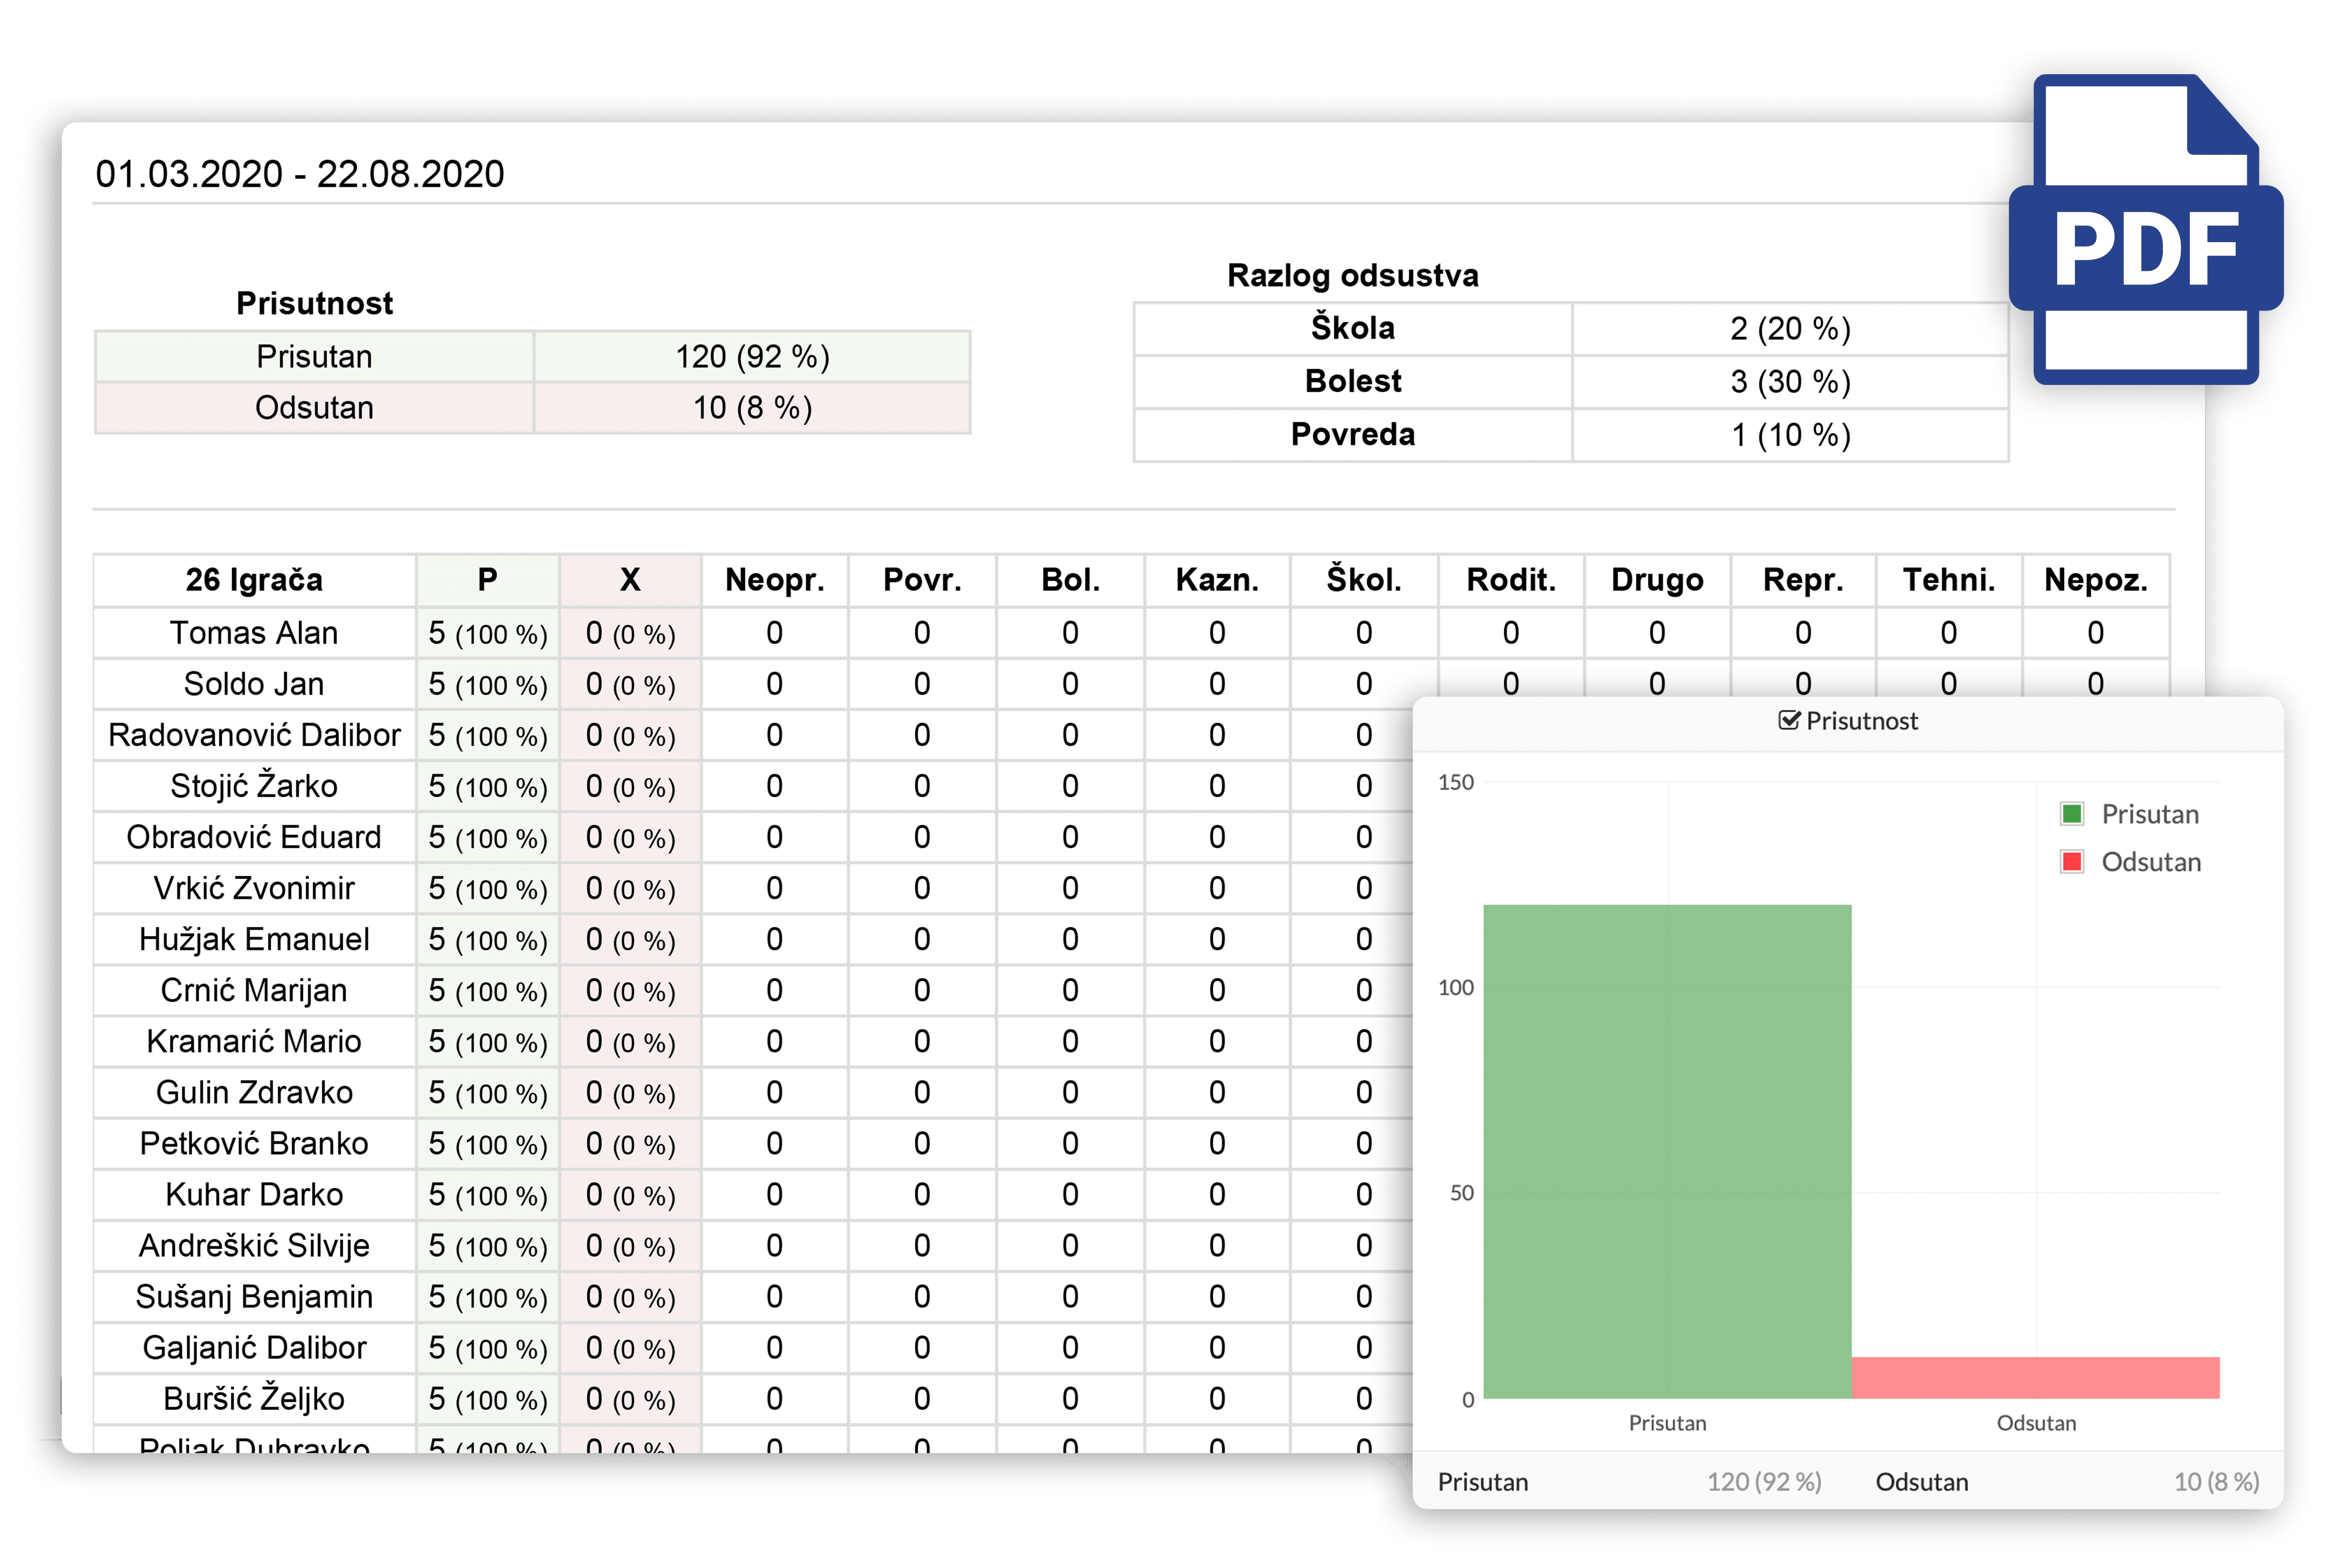The height and width of the screenshot is (1568, 2343).
Task: Click the red Odsutan bar in chart
Action: [x=2035, y=1377]
